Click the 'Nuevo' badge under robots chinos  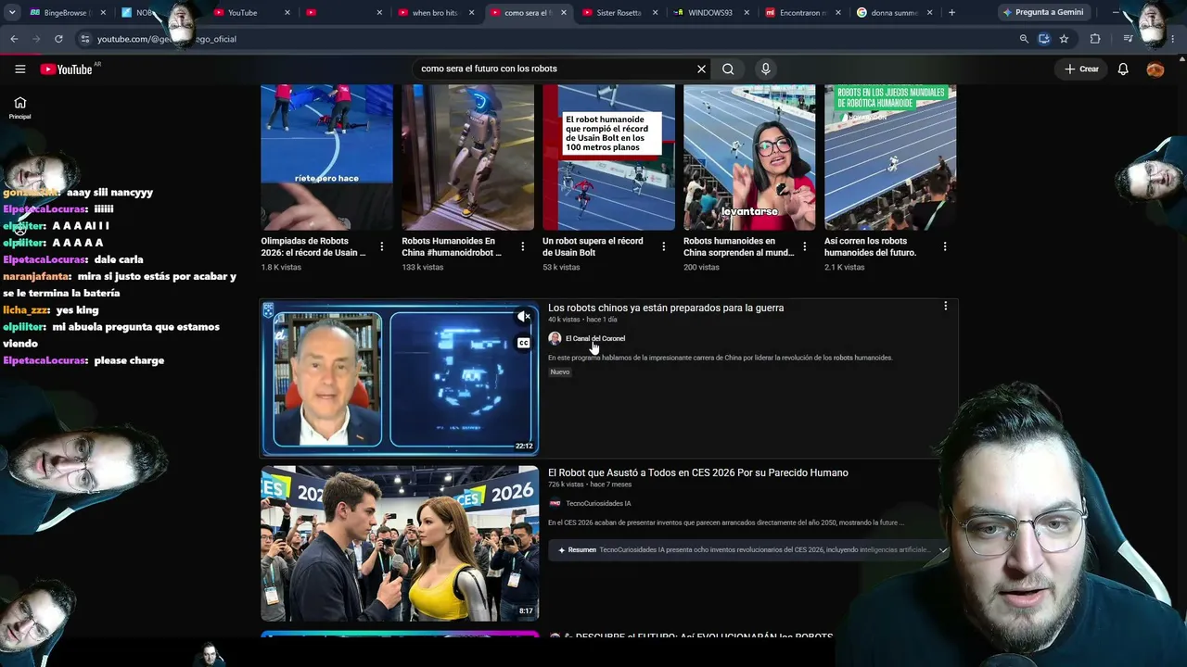point(560,372)
